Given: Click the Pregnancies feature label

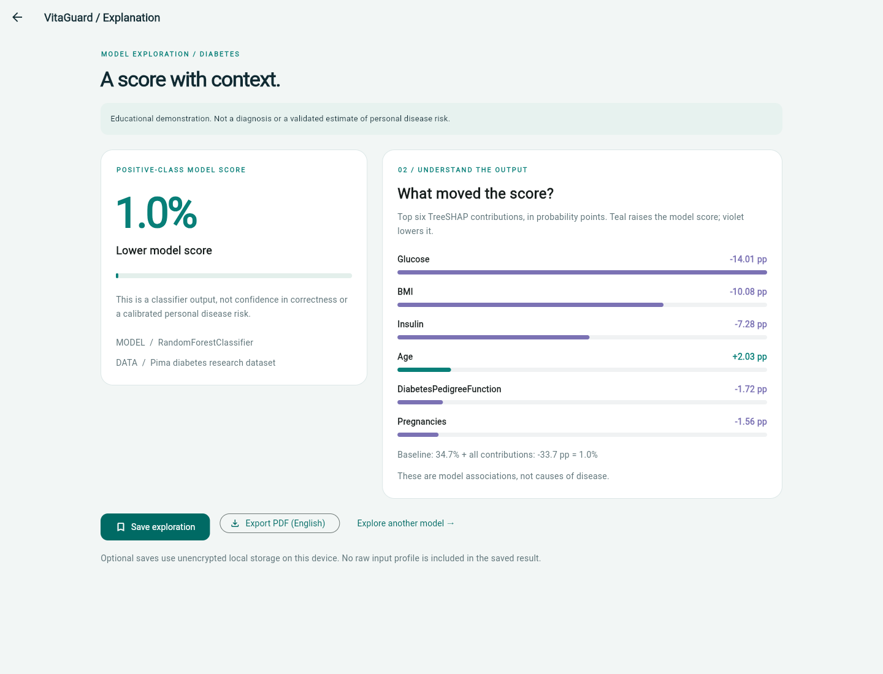Looking at the screenshot, I should (422, 422).
